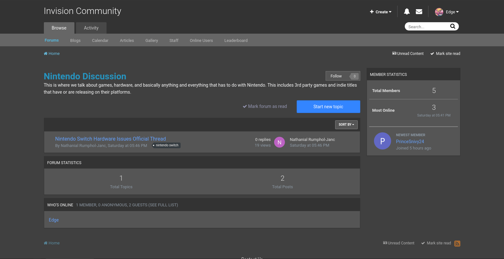Screen dimensions: 504x259
Task: Click the Joined 5 hours ago text
Action: [x=413, y=148]
